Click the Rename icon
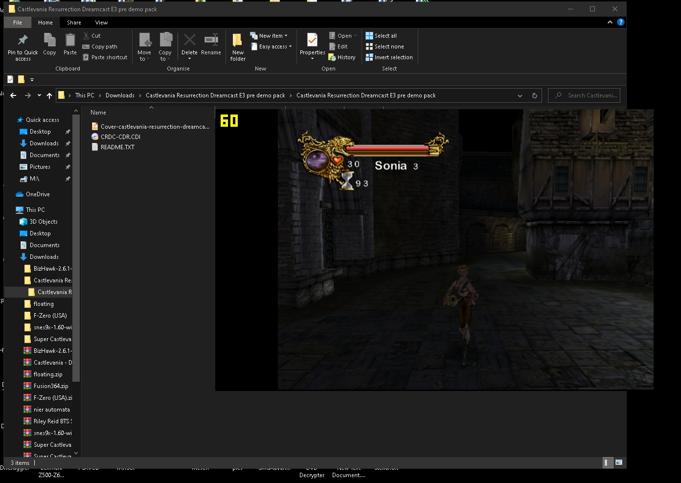 [211, 40]
